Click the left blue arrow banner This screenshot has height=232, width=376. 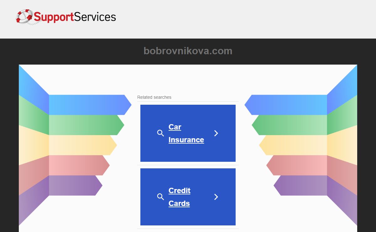(x=90, y=105)
